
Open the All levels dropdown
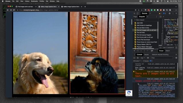[137, 61]
